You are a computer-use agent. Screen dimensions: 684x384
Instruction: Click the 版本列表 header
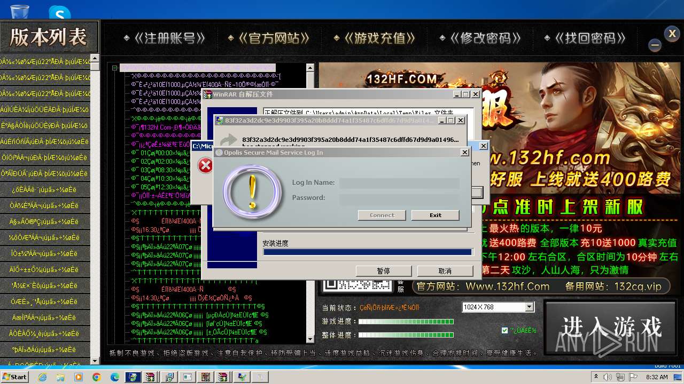[x=49, y=37]
